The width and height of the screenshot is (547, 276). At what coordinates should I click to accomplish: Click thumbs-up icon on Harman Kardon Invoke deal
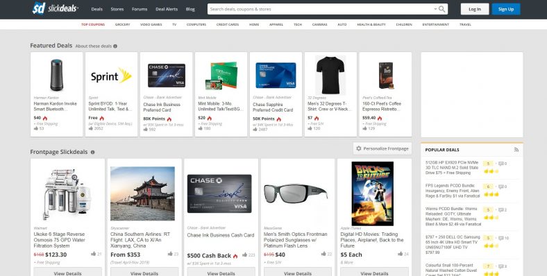(36, 128)
